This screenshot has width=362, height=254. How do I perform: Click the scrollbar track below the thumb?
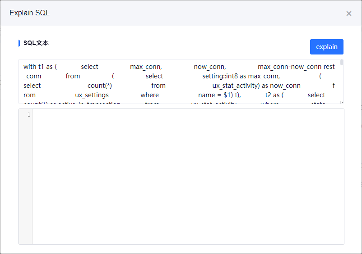pos(342,86)
